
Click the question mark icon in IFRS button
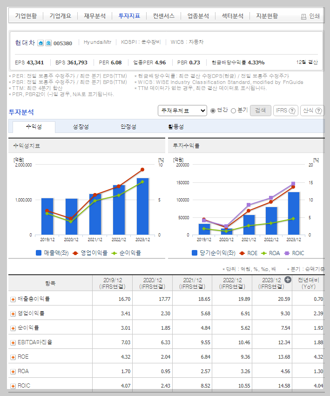(292, 111)
